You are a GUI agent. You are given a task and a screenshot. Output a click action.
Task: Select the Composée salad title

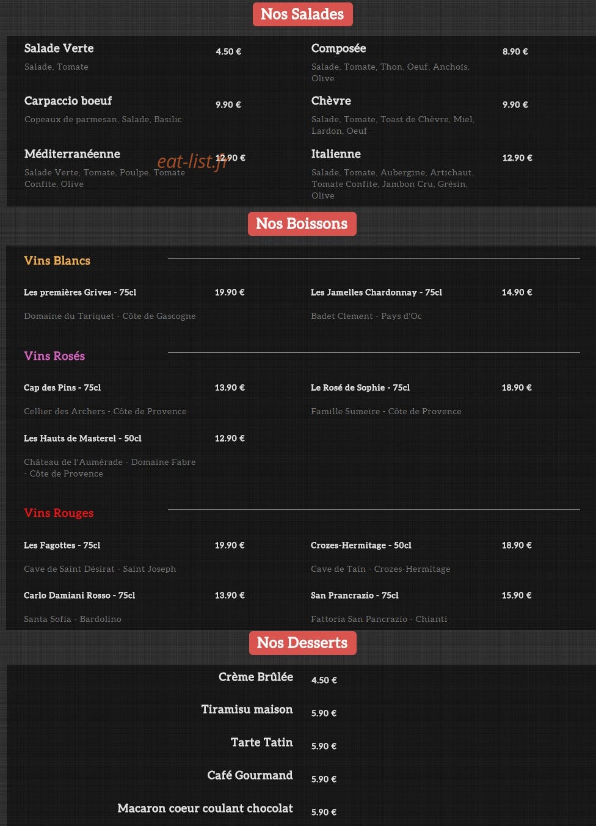[x=338, y=48]
